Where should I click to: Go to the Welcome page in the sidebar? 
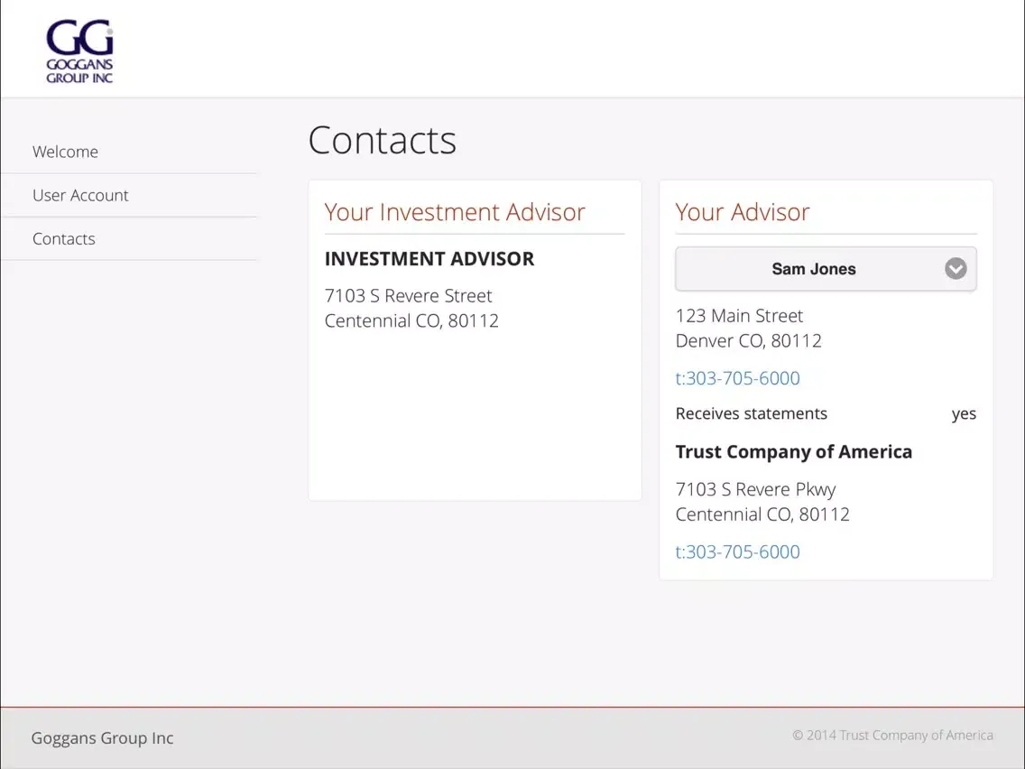(65, 152)
